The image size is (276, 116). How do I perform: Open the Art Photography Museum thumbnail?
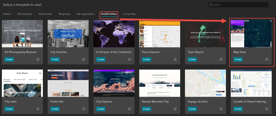point(22,34)
